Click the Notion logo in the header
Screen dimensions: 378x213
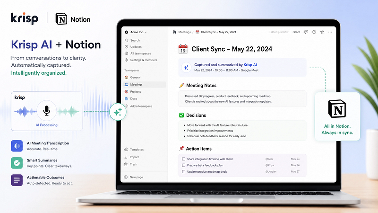point(73,19)
